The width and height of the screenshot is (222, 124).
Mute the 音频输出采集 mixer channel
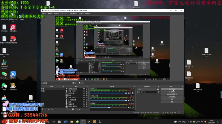(129, 100)
